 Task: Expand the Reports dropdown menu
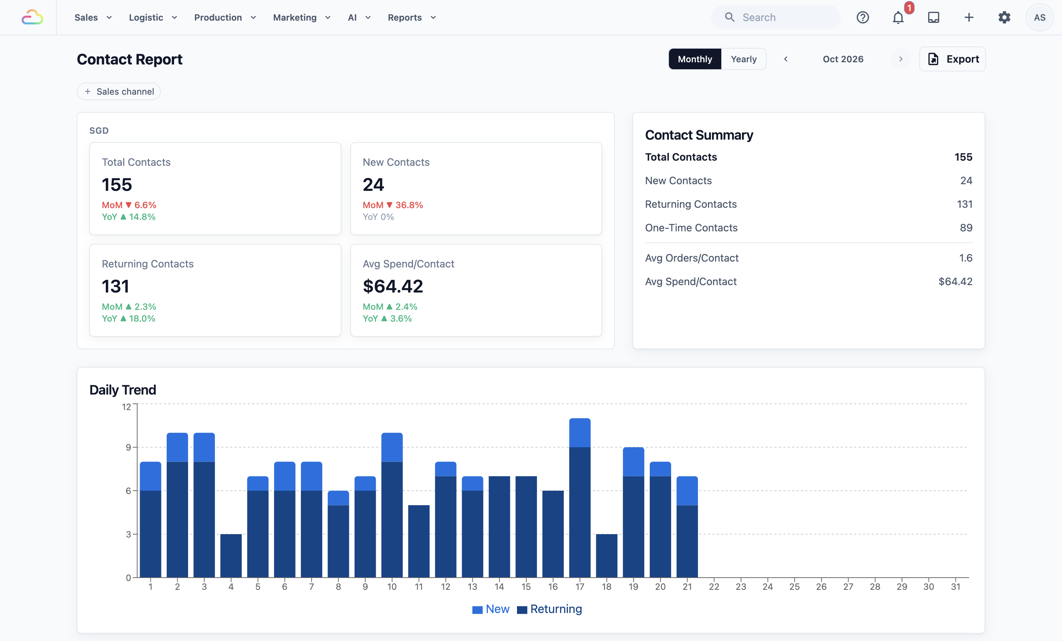click(412, 17)
